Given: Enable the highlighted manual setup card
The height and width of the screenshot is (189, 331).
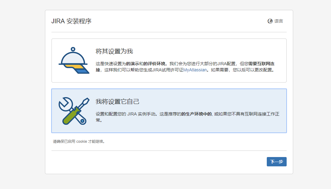Looking at the screenshot, I should [169, 110].
